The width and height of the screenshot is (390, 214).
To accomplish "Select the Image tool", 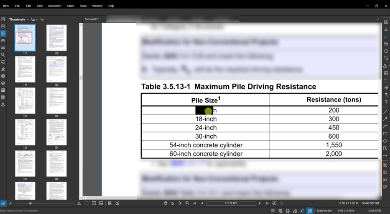I will click(386, 73).
